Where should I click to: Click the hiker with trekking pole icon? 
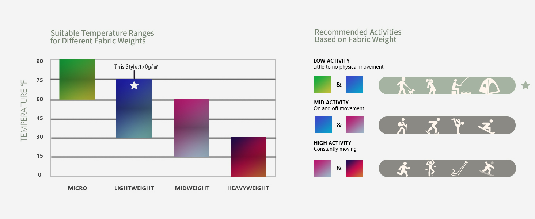point(402,126)
